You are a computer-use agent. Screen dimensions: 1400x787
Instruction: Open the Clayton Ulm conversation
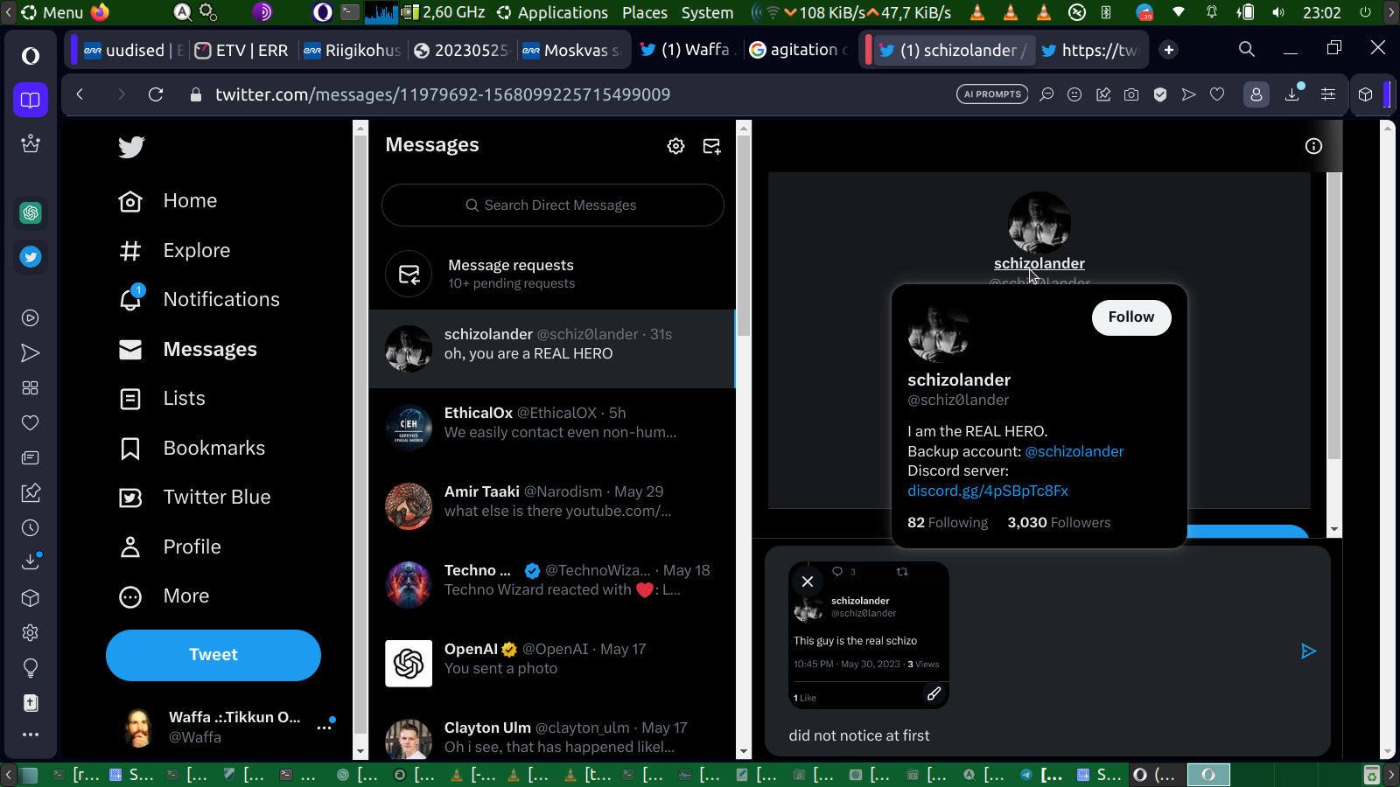[552, 739]
